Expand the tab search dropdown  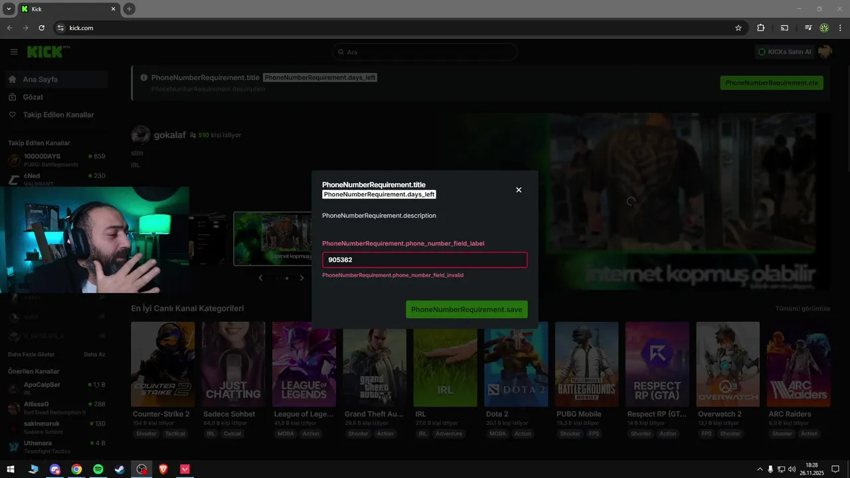tap(9, 9)
